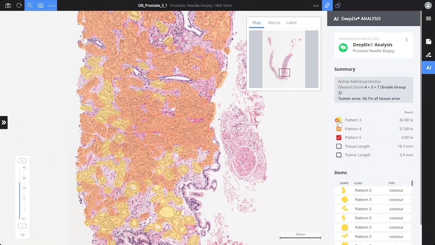
Task: Toggle the image thumbnail map icon
Action: coord(41,6)
